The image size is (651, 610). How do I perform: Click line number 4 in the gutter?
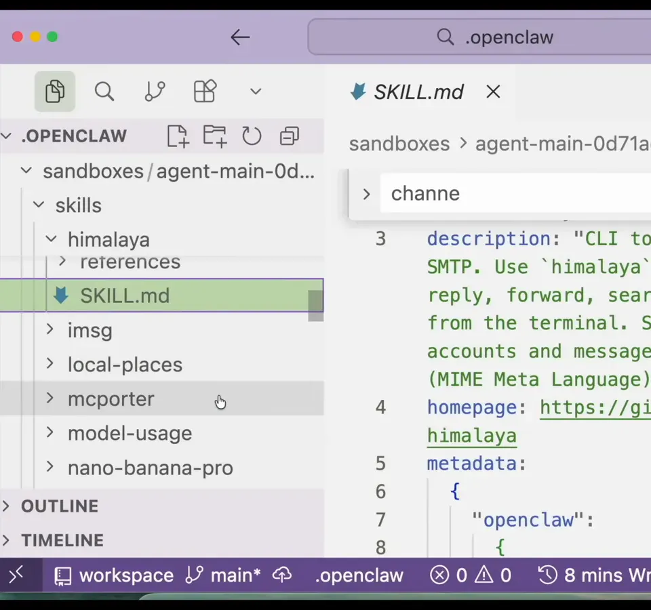(380, 407)
